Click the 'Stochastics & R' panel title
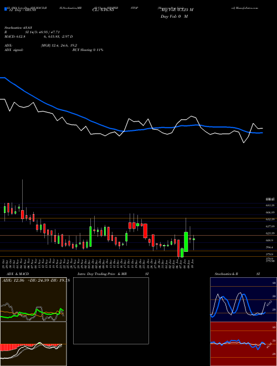This screenshot has width=277, height=366. [x=227, y=274]
